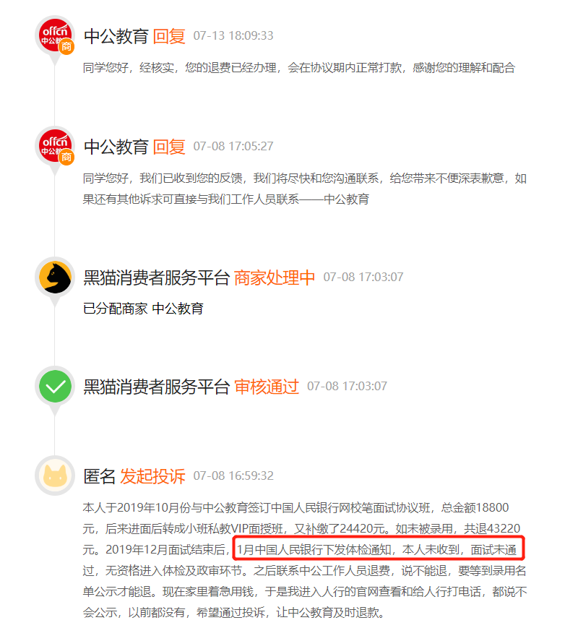Click the 发起投诉 status label
The height and width of the screenshot is (628, 578).
152,476
